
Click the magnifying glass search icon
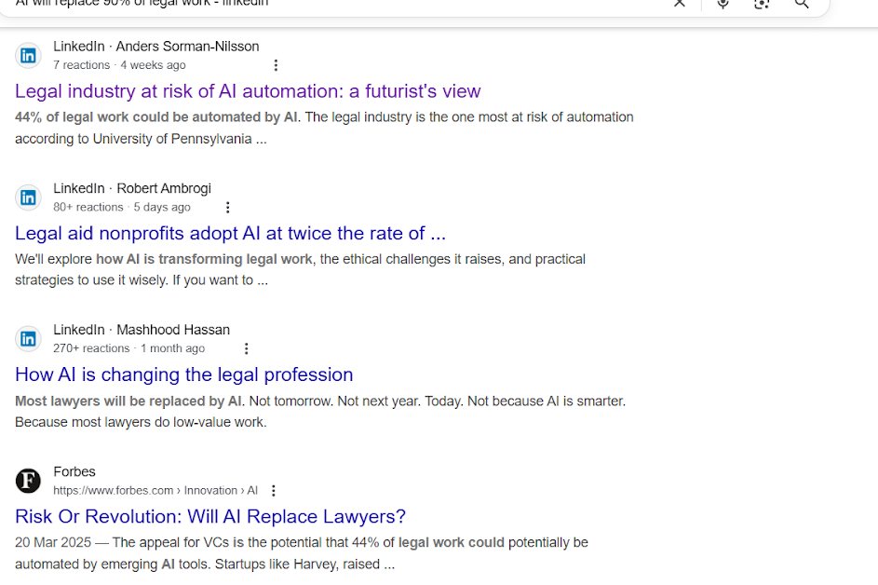[x=802, y=4]
